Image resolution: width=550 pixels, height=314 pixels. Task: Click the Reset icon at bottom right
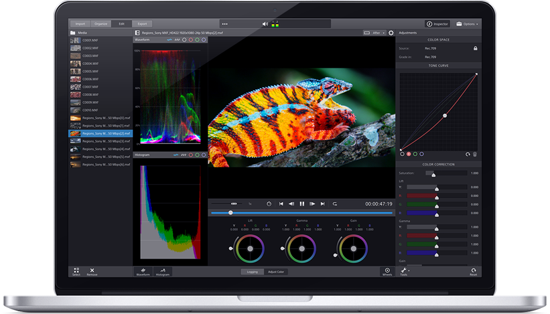[x=473, y=270]
